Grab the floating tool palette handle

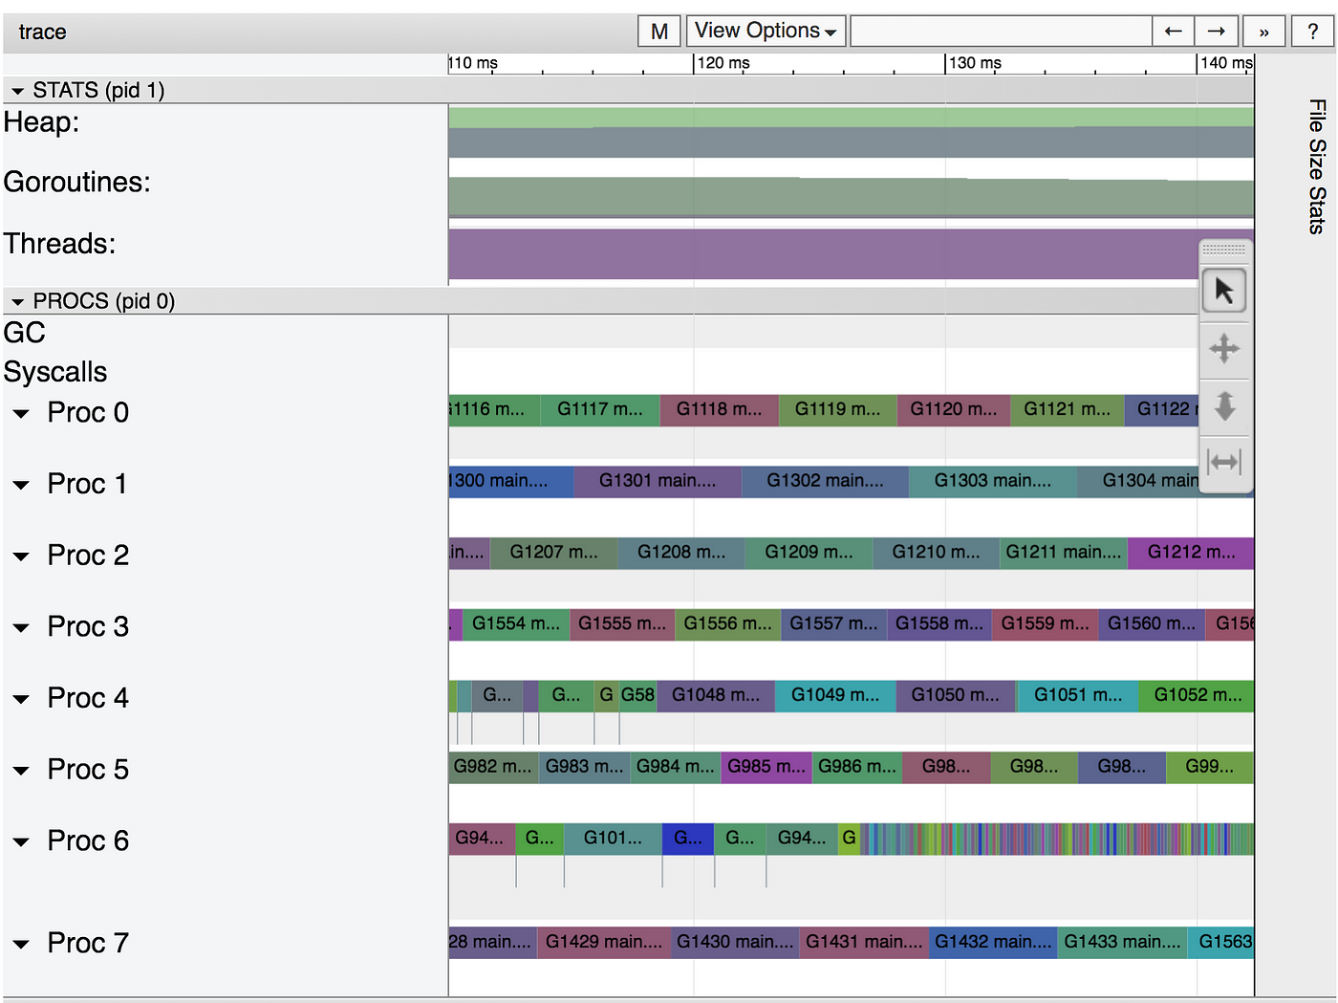pyautogui.click(x=1224, y=251)
